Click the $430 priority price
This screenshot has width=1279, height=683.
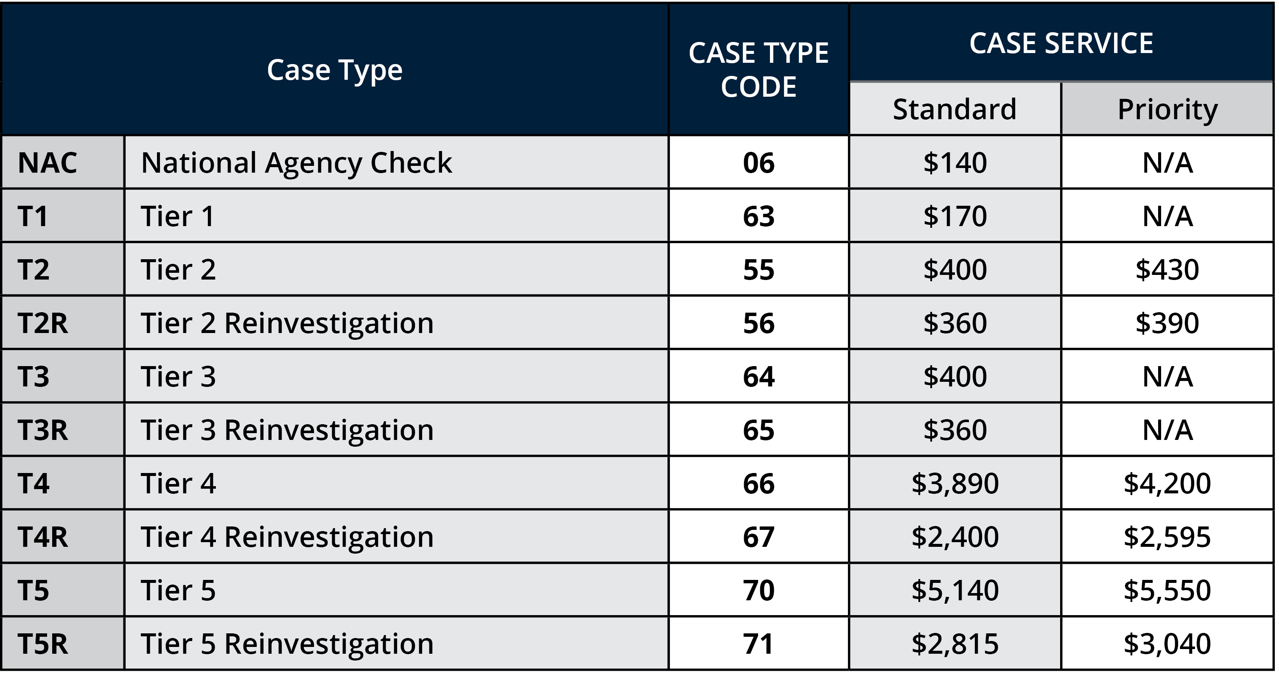coord(1167,269)
